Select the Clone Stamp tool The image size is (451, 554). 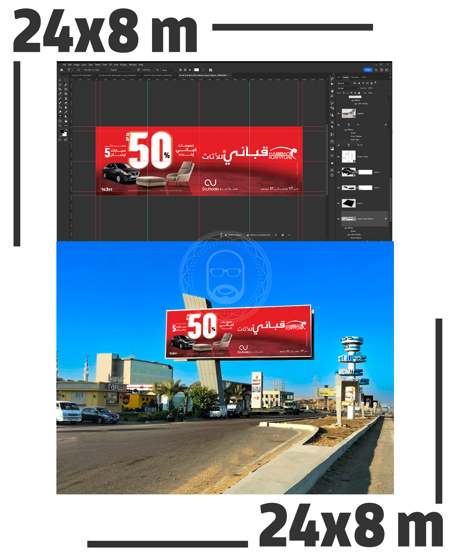coord(66,99)
